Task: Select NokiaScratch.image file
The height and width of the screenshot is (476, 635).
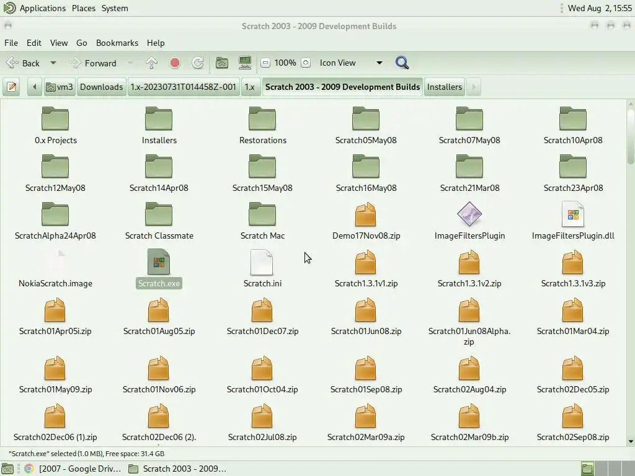Action: (55, 269)
